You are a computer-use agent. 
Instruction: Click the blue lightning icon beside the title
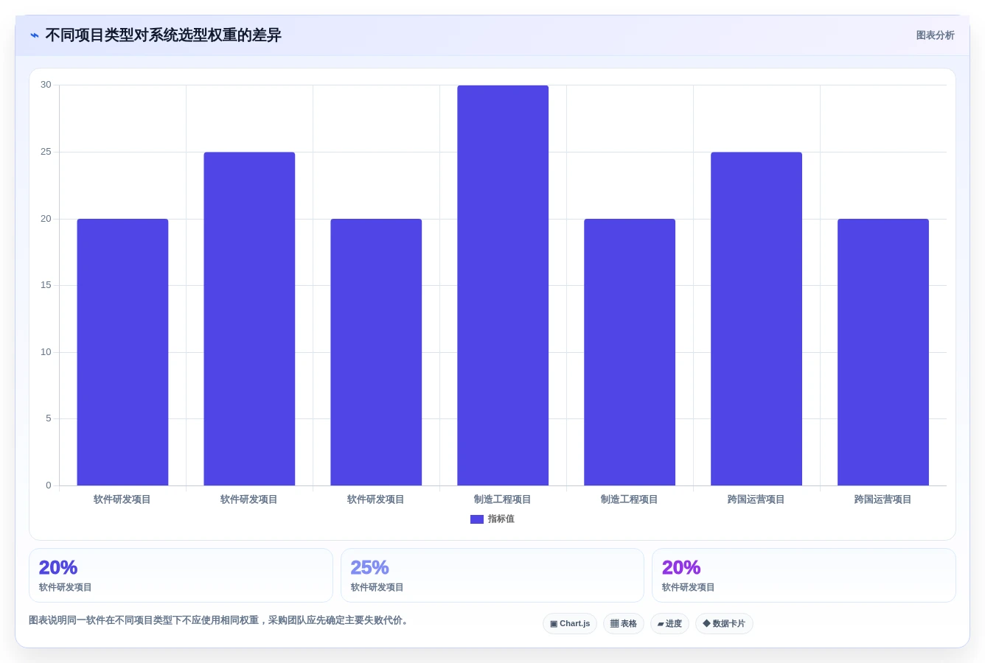pos(35,35)
